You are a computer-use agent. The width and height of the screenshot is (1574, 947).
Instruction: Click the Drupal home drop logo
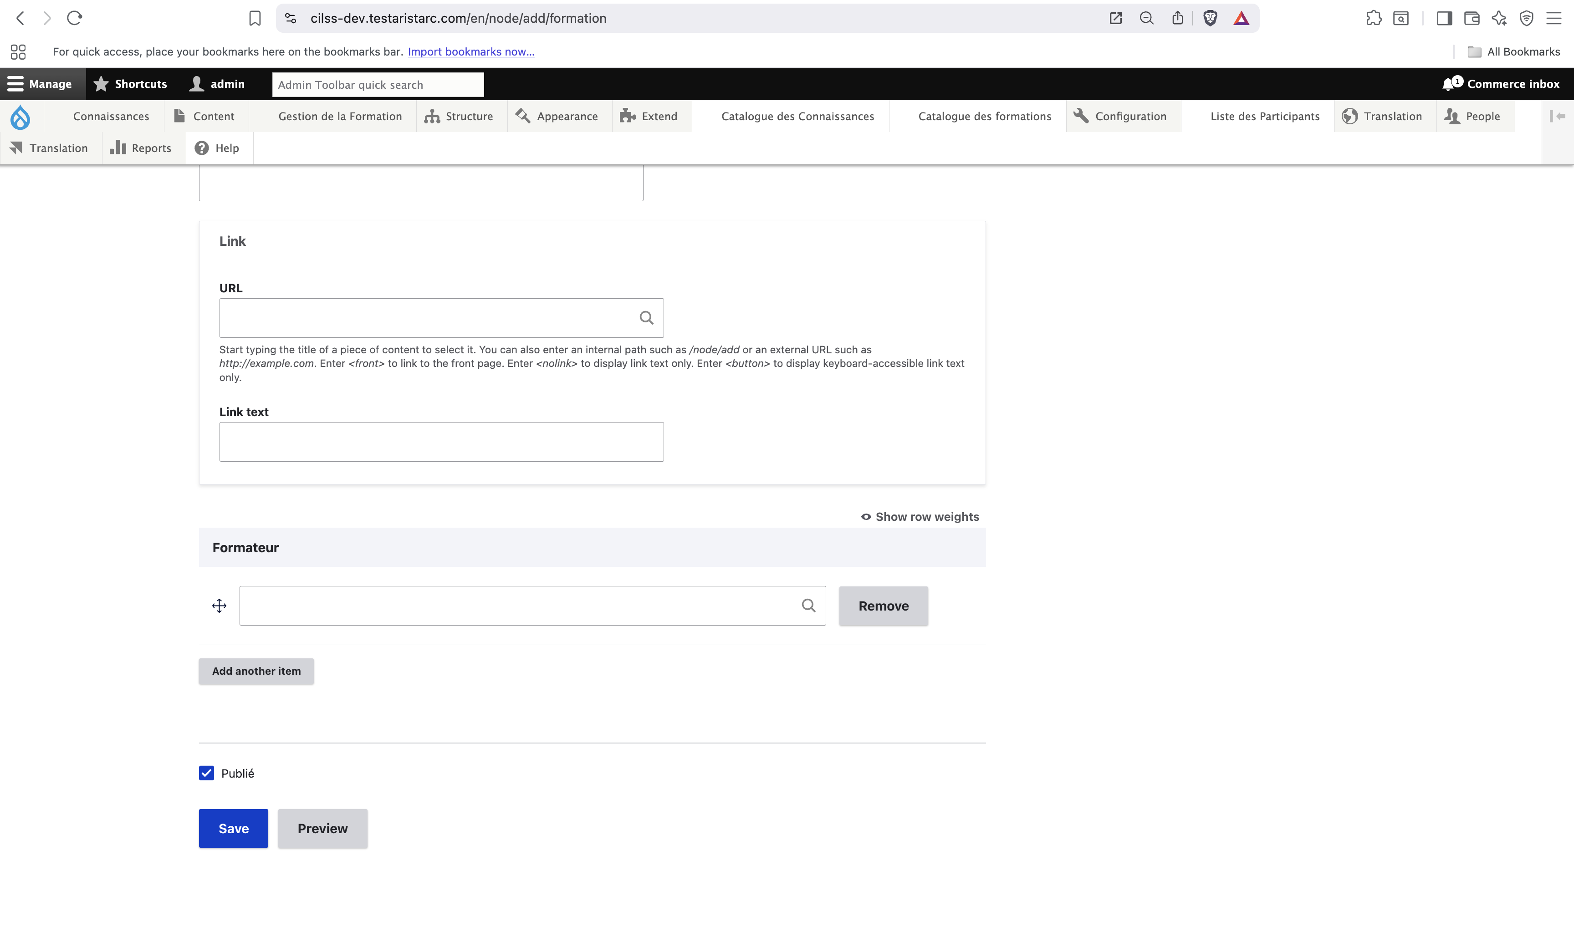[x=20, y=117]
